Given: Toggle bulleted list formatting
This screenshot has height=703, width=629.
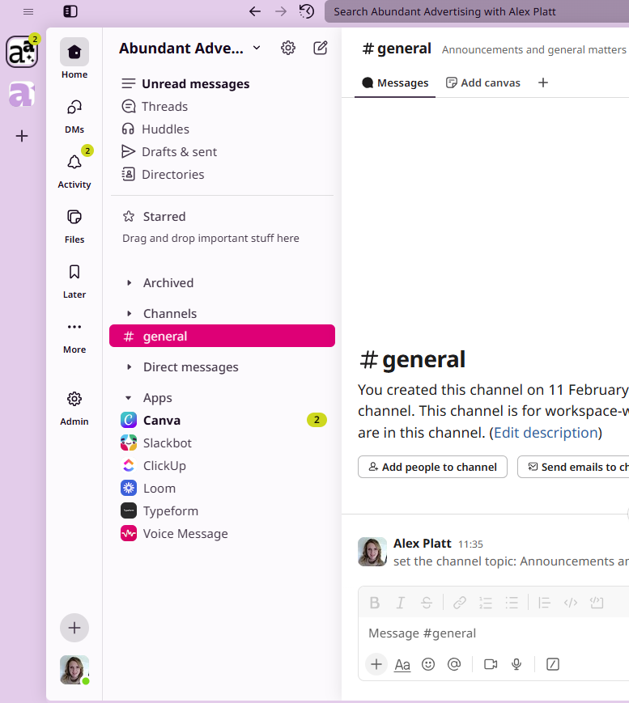Looking at the screenshot, I should coord(512,603).
